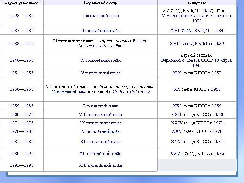
Task: Click the 'Утвержден' column header
Action: 197,2
